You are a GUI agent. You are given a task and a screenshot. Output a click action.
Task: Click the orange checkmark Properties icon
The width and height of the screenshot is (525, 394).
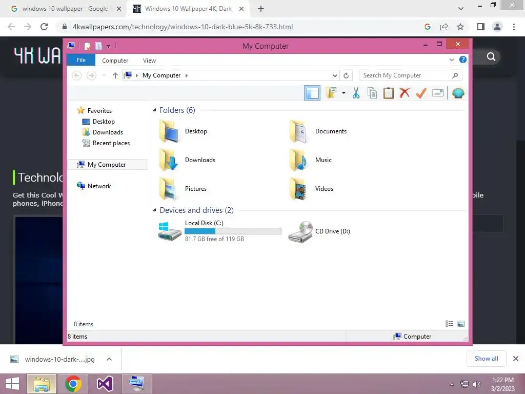421,93
